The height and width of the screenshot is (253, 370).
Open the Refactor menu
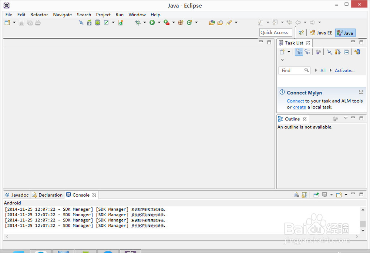click(x=39, y=15)
